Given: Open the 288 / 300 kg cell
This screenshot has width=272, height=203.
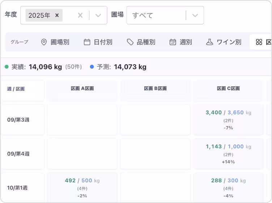Looking at the screenshot, I should [x=228, y=188].
